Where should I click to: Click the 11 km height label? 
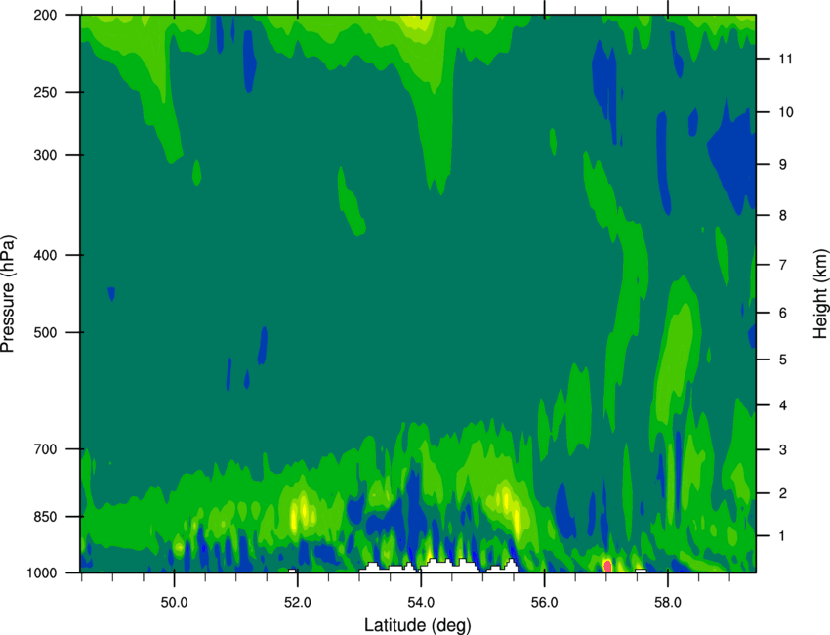[x=785, y=59]
